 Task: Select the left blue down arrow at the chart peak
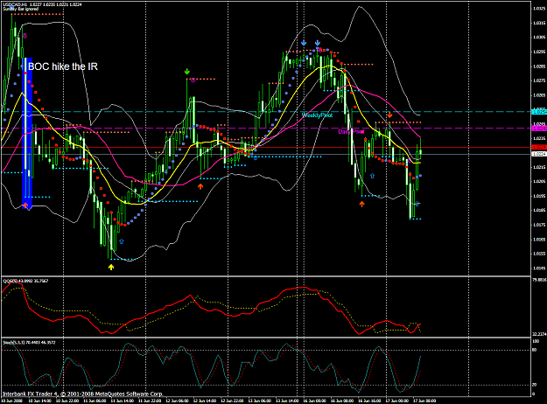(x=304, y=43)
